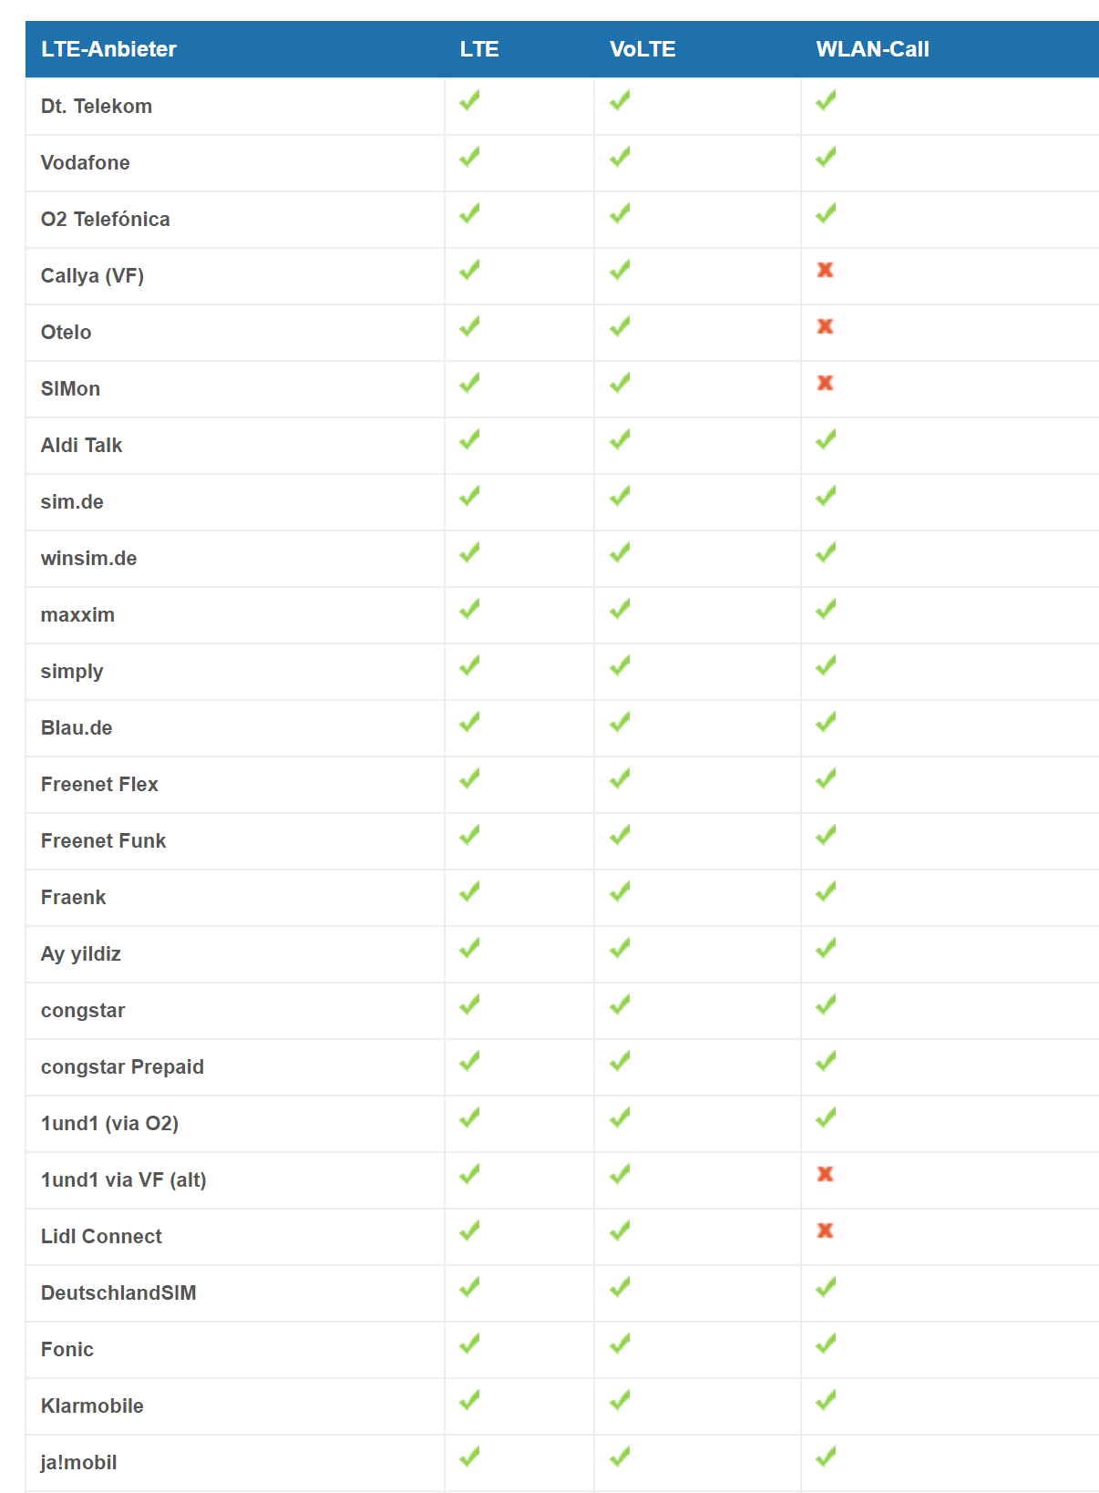Click the LTE column header
This screenshot has width=1099, height=1493.
[479, 49]
